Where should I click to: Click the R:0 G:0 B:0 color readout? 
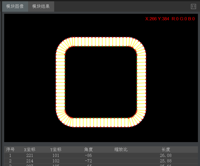pos(183,19)
